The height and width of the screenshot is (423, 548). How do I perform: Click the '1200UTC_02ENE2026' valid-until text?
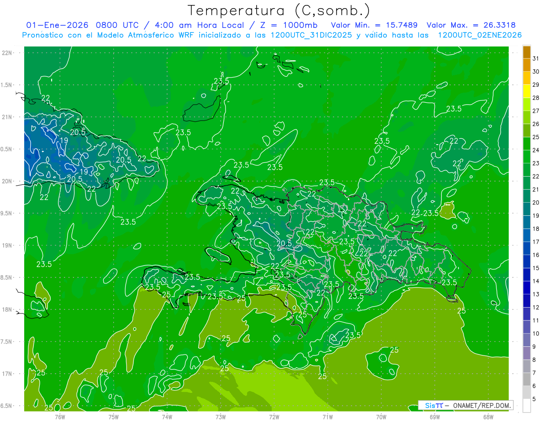[x=479, y=35]
